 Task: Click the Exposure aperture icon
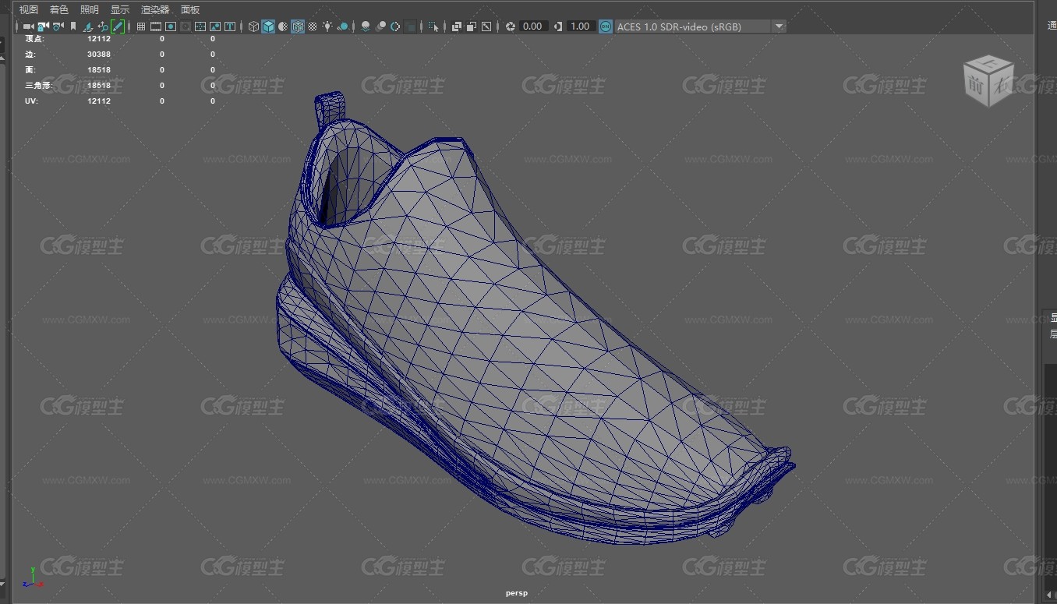[x=510, y=26]
